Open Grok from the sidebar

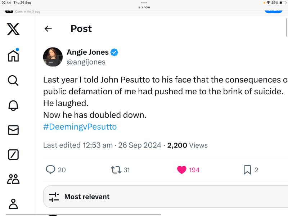pos(13,154)
